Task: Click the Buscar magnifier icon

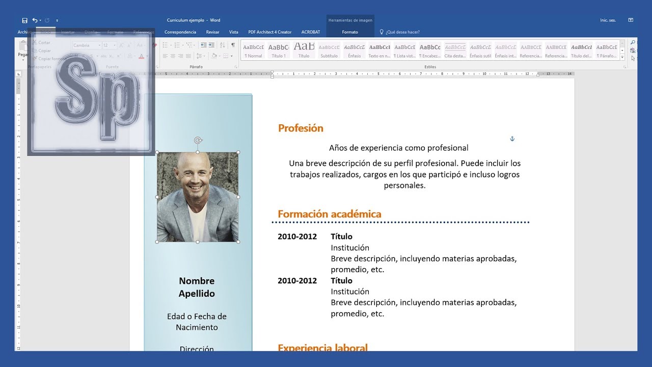Action: [633, 43]
